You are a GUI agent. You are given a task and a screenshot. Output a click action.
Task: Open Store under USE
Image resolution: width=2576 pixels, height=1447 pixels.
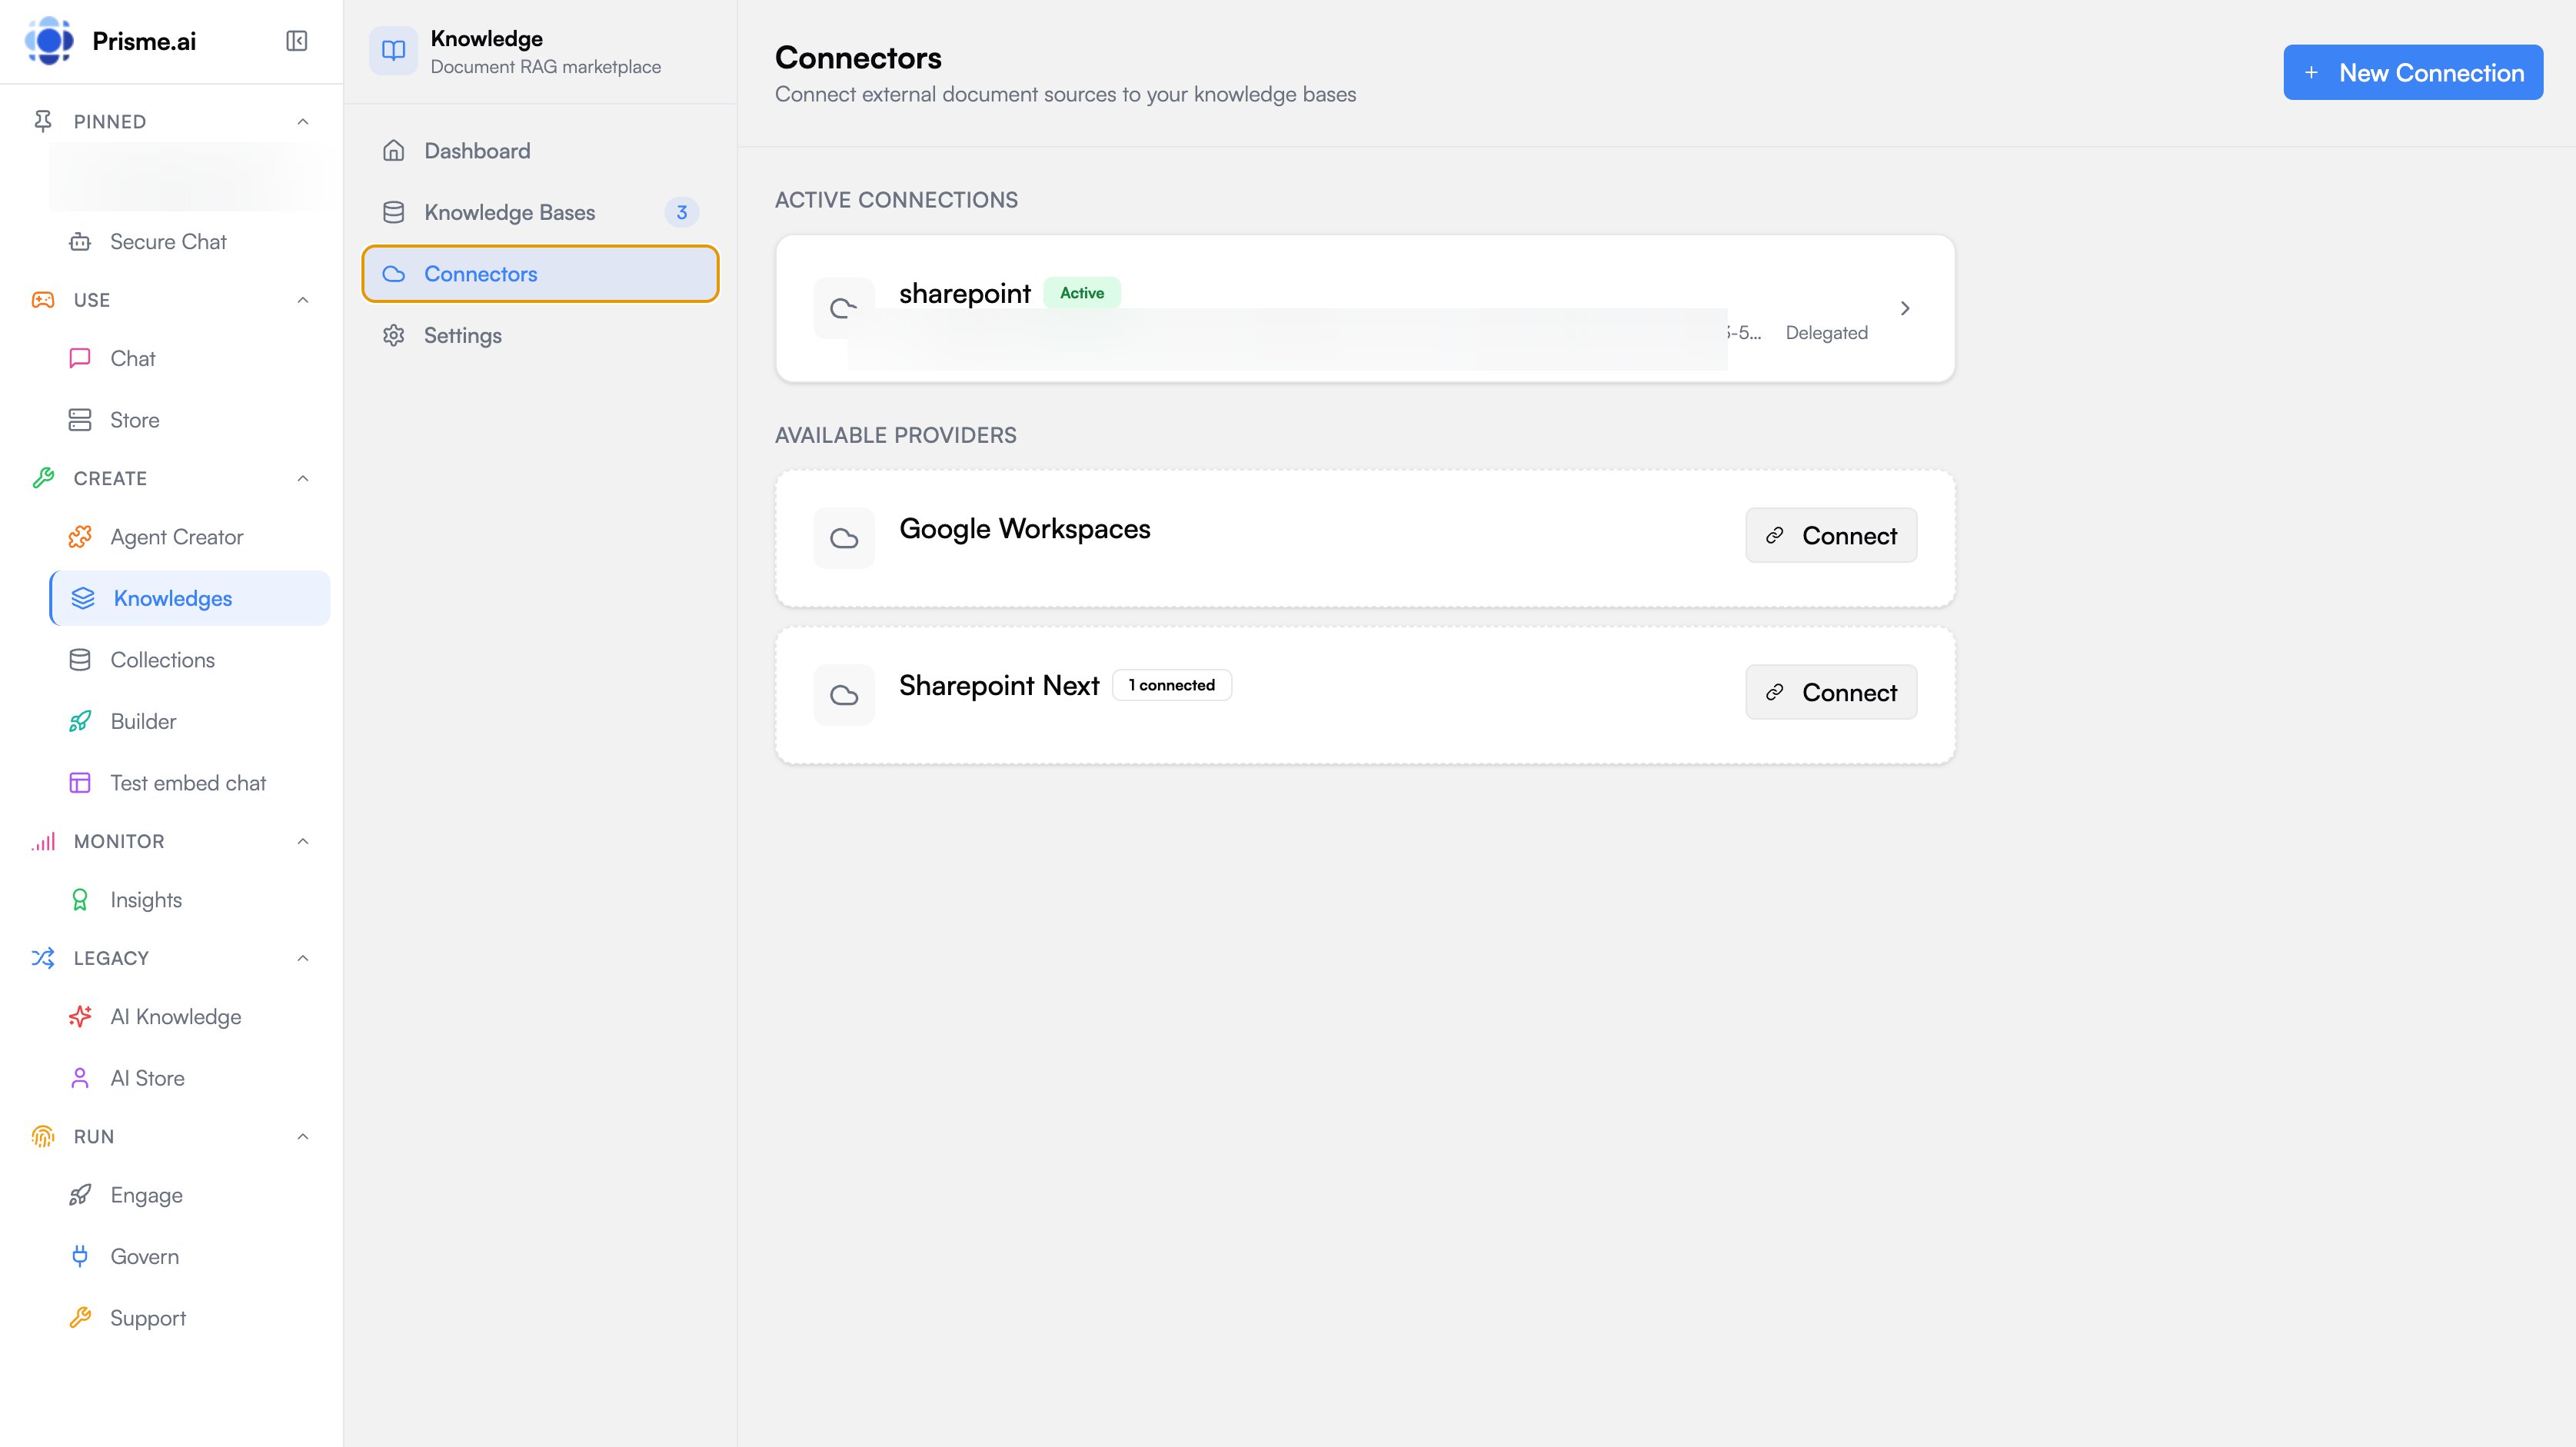190,420
